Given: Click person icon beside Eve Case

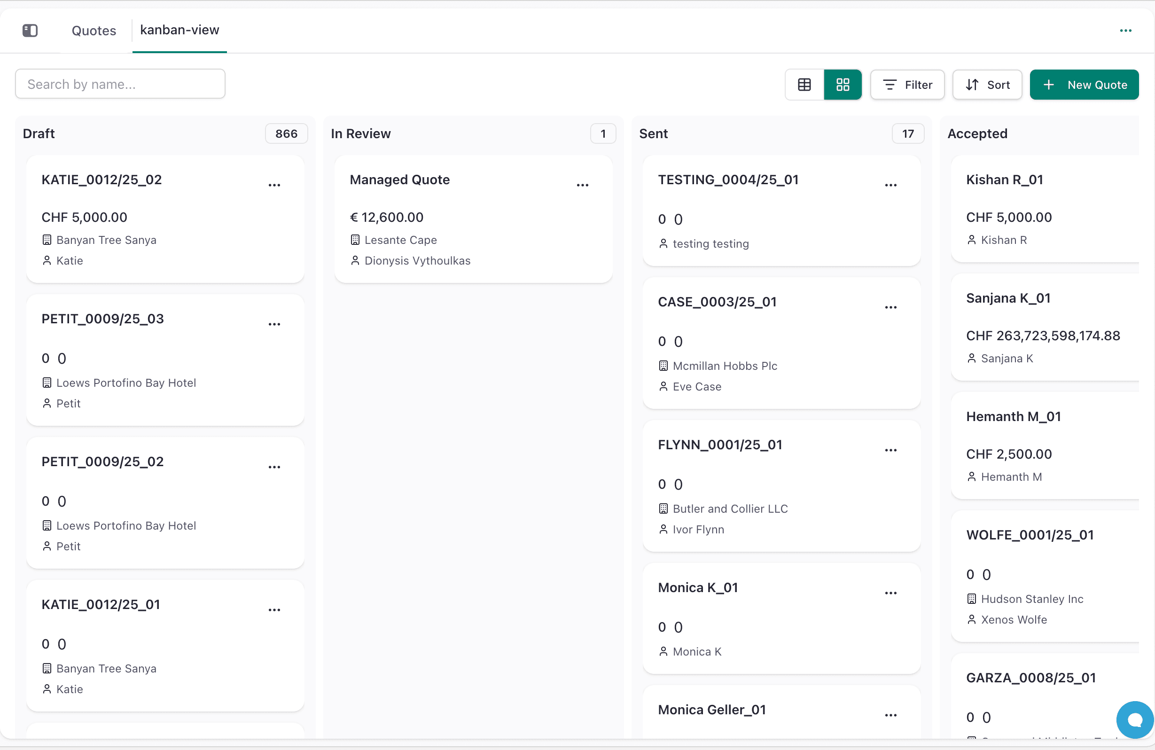Looking at the screenshot, I should (663, 386).
